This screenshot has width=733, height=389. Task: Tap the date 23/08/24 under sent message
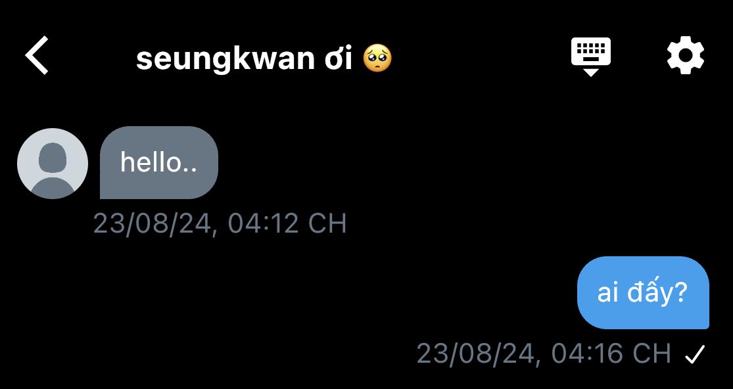click(x=475, y=354)
